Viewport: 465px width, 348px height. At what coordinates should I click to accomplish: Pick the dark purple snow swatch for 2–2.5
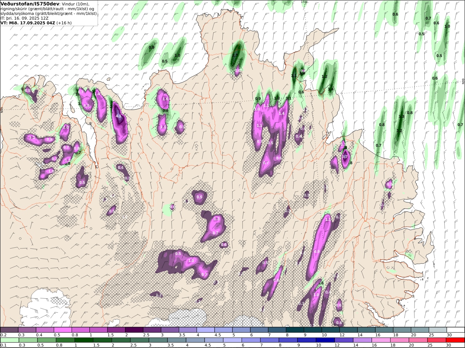(x=134, y=329)
